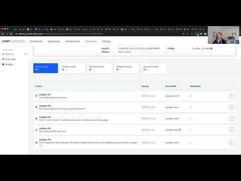The width and height of the screenshot is (241, 181).
Task: Click the Node ID value text
Action: [x=139, y=48]
